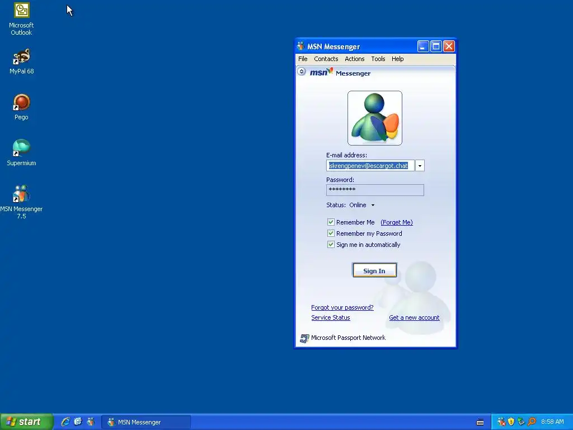Viewport: 573px width, 430px height.
Task: Uncheck Remember my Password
Action: click(331, 233)
